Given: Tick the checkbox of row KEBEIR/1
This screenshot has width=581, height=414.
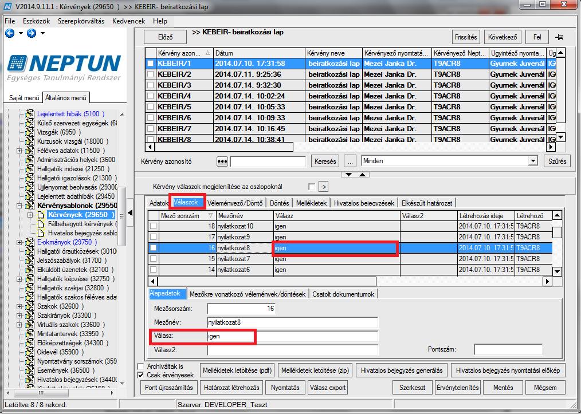Looking at the screenshot, I should click(x=150, y=64).
